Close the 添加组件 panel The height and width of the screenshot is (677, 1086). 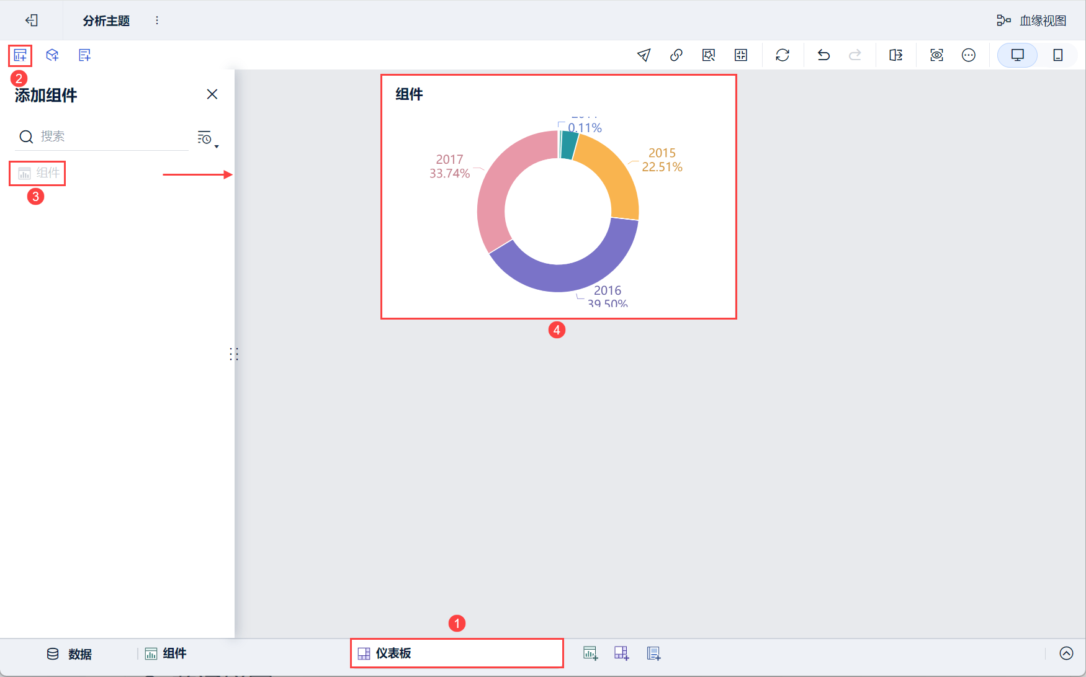point(212,94)
